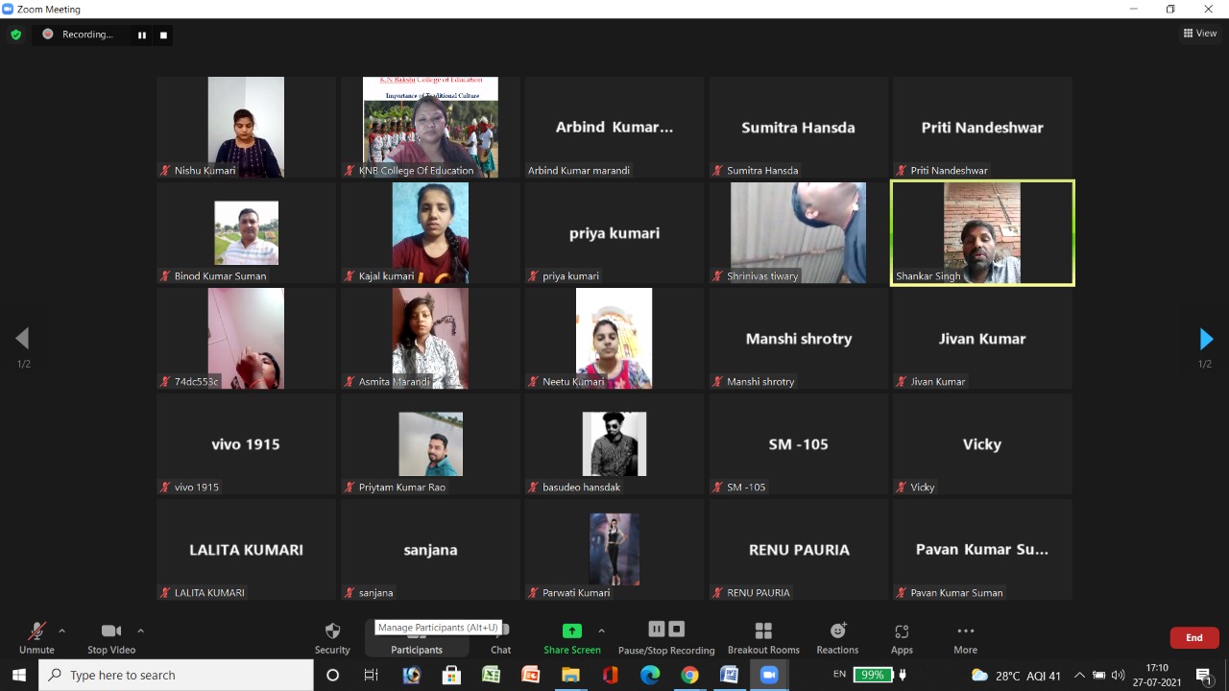
Task: Expand video options arrow beside Stop Video
Action: pos(140,631)
